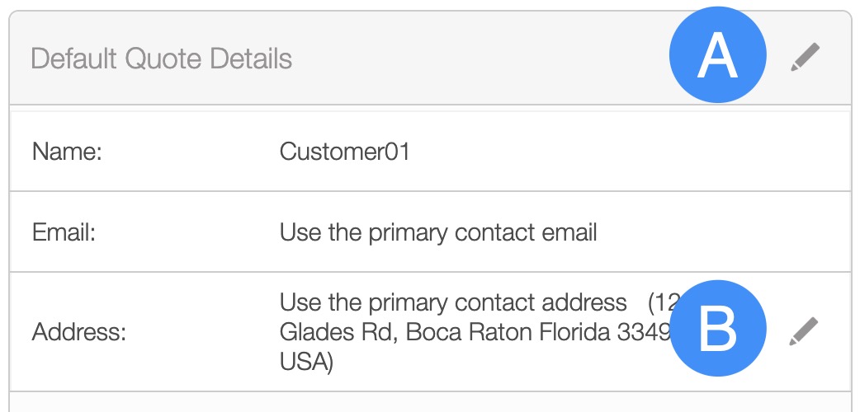This screenshot has height=412, width=860.
Task: Click the empty row below the Address row
Action: point(429,402)
